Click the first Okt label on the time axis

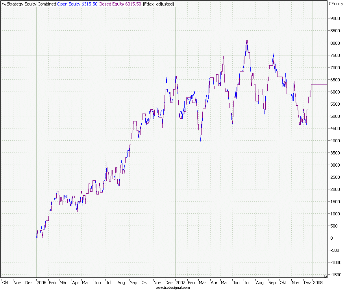6,283
